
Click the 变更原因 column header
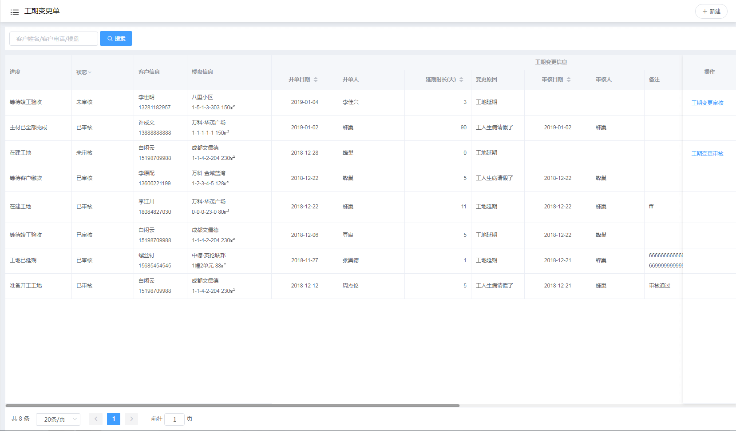487,80
